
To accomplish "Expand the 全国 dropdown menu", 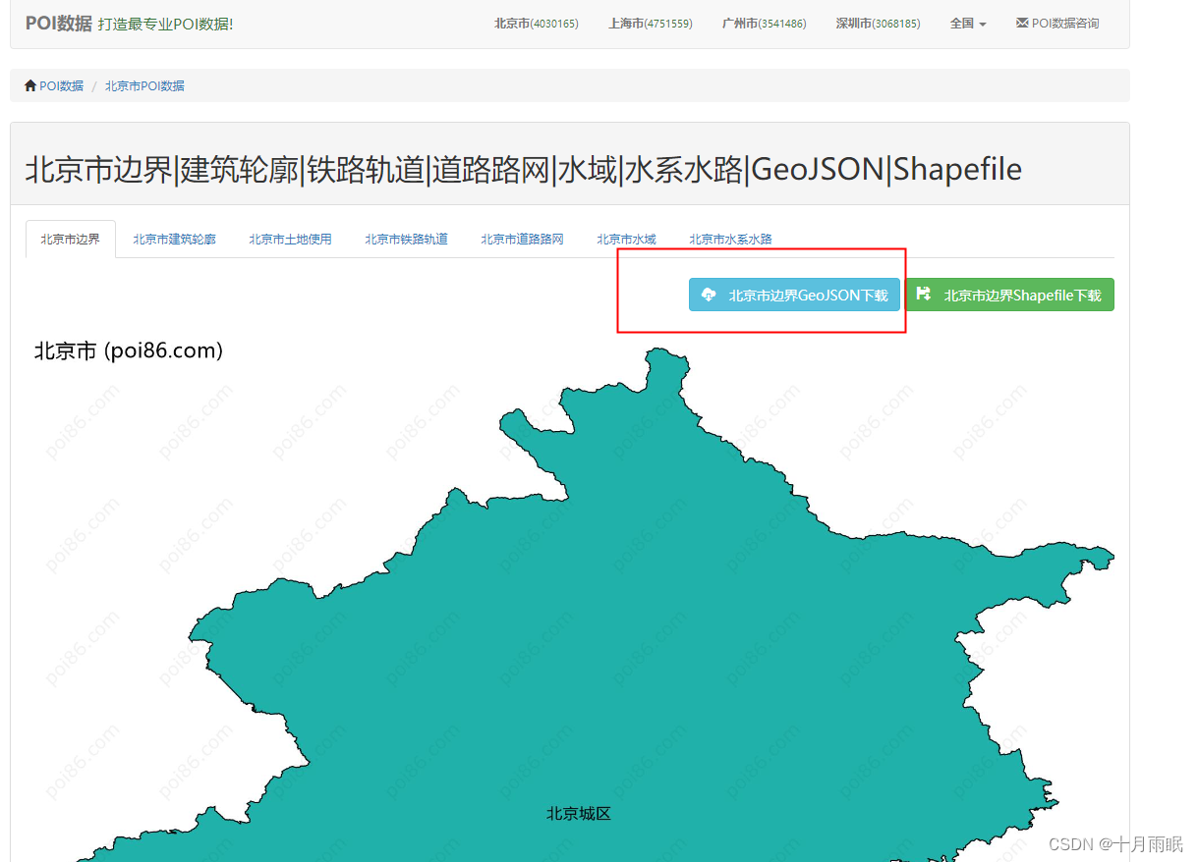I will [968, 24].
